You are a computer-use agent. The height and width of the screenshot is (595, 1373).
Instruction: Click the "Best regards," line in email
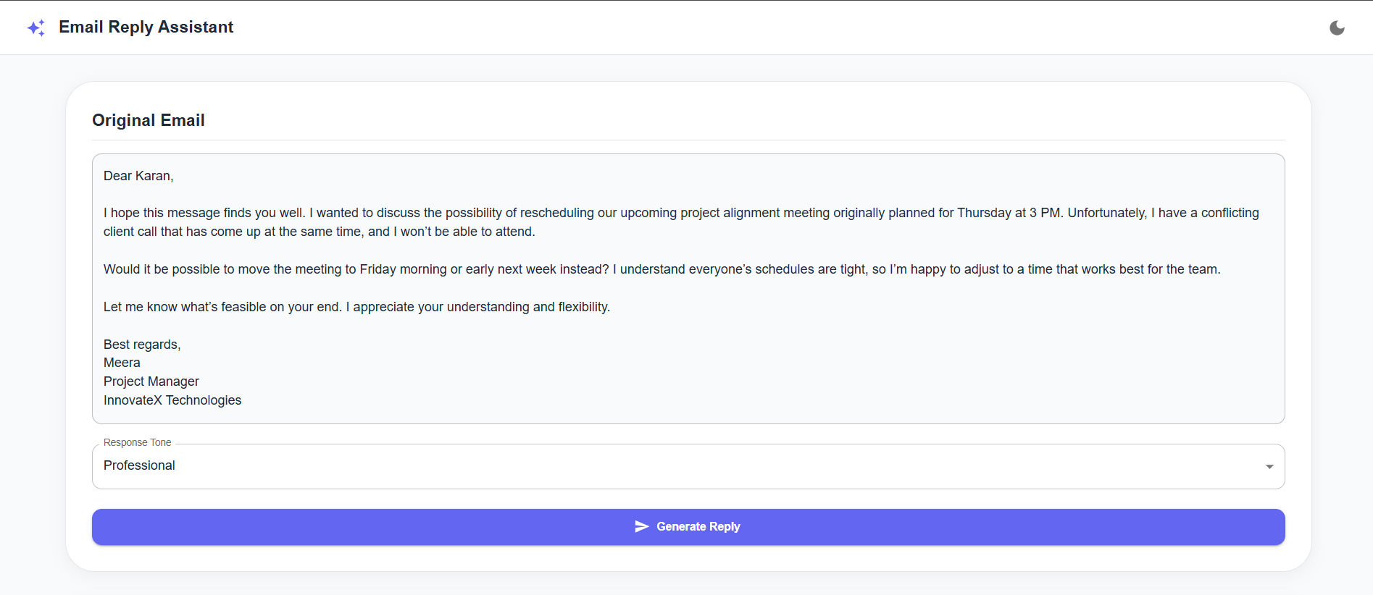(x=142, y=345)
